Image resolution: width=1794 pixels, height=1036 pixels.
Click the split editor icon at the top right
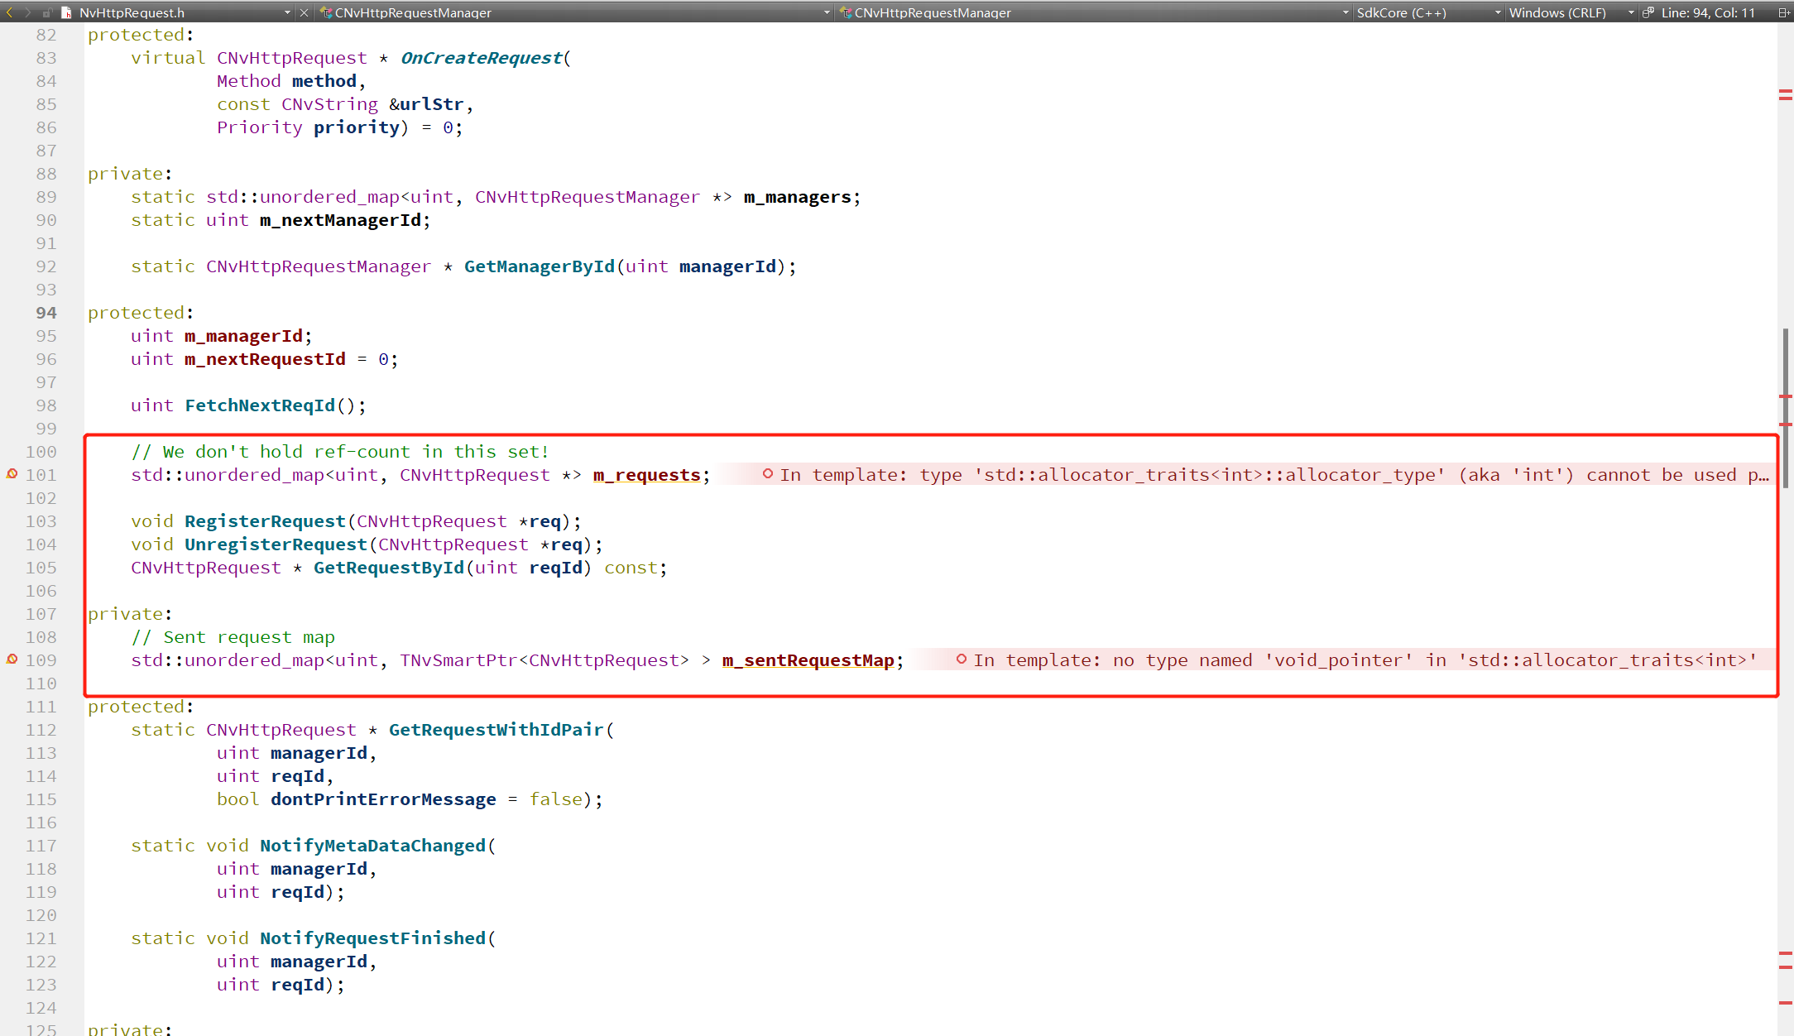tap(1783, 12)
